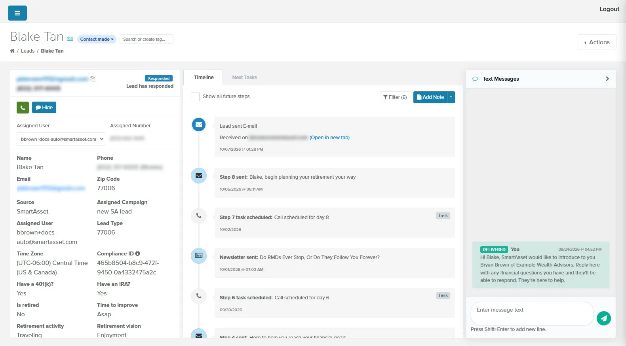Screen dimensions: 626x346
Task: Click the Step 7 Task badge
Action: click(x=443, y=216)
